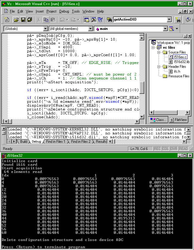194x250 pixels.
Task: Click the stacked layers icon at the toolbar's right end
Action: (188, 20)
